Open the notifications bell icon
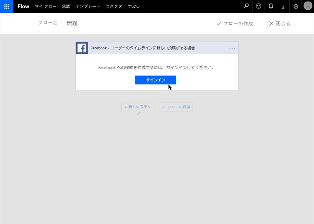 click(x=271, y=6)
